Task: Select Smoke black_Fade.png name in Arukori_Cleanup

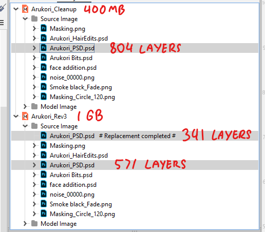Action: (81, 87)
